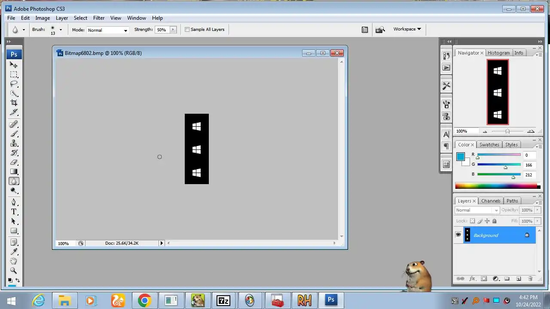Switch to the Histogram tab
The height and width of the screenshot is (309, 550).
pos(498,53)
